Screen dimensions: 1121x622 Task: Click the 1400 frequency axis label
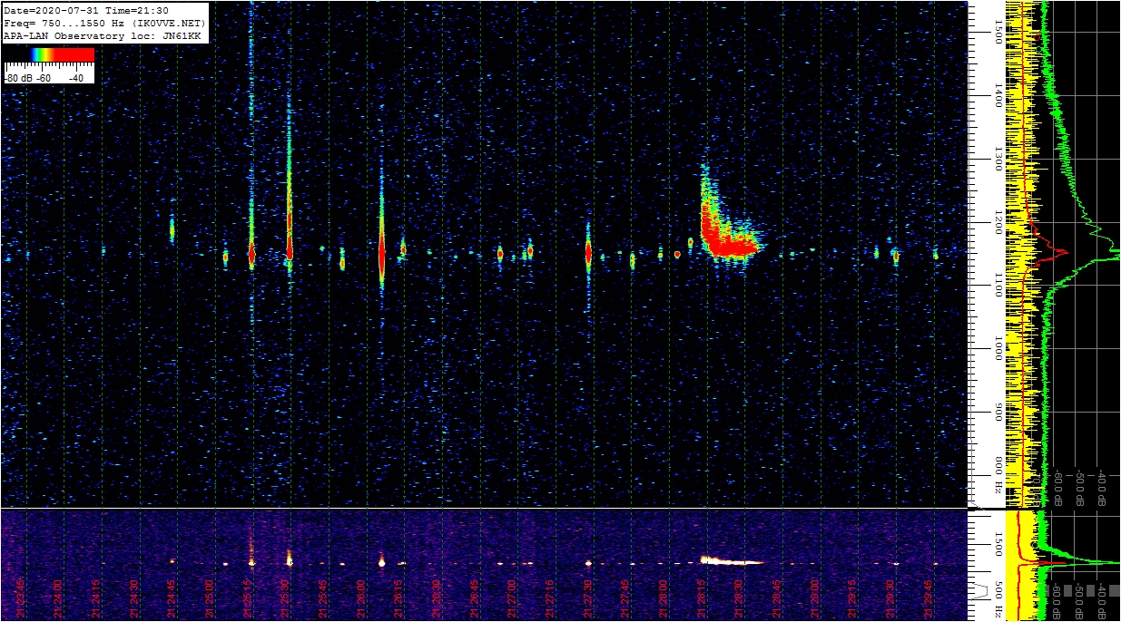pyautogui.click(x=999, y=97)
